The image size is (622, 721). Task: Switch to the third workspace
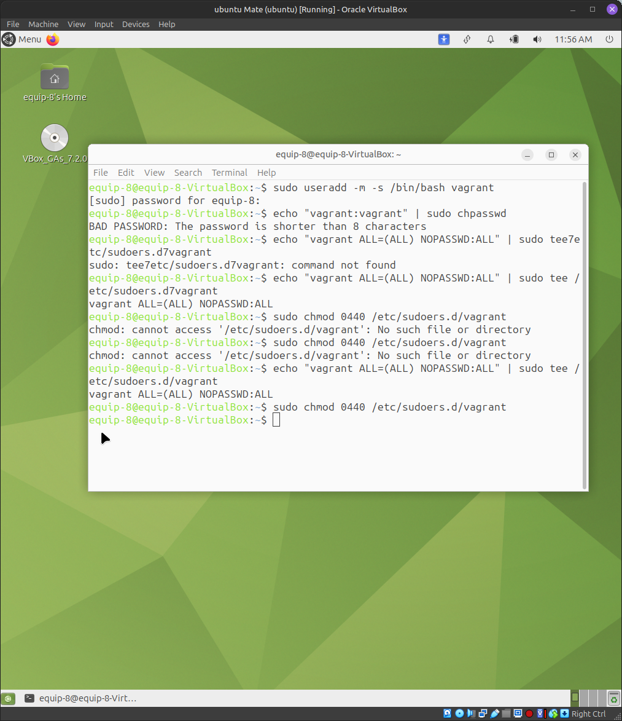click(593, 698)
